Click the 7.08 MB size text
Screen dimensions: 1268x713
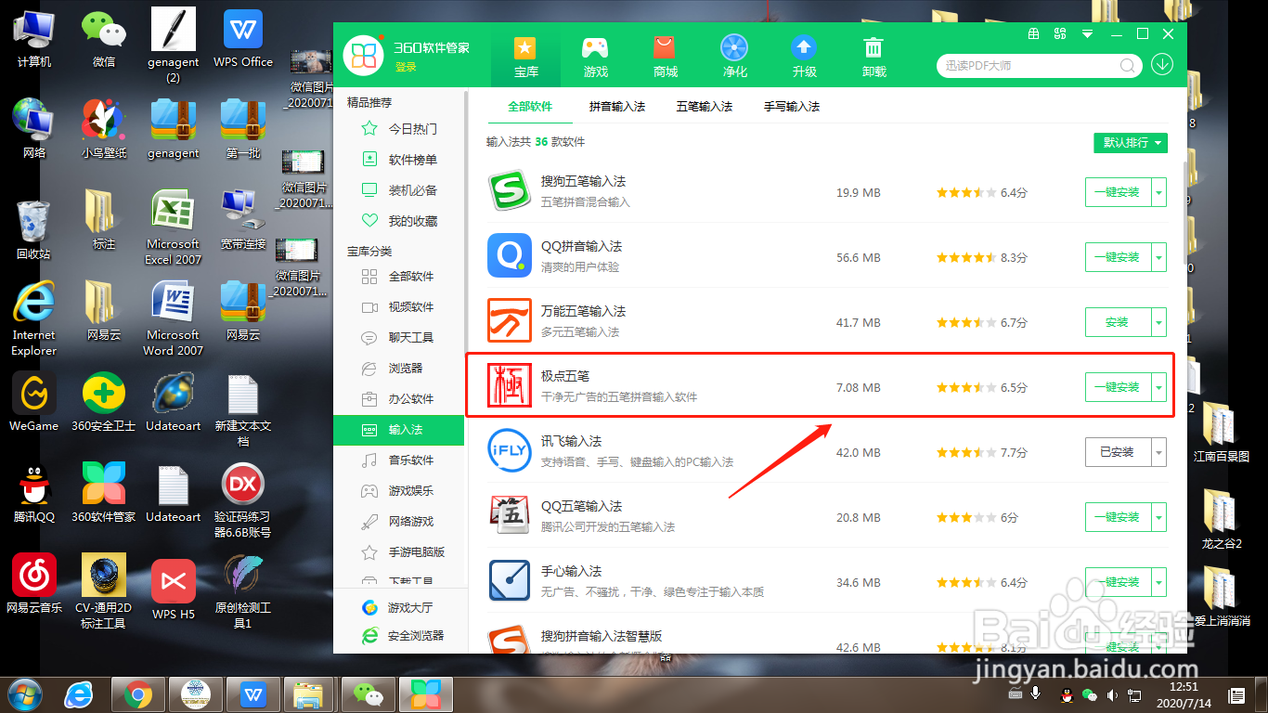(x=858, y=388)
